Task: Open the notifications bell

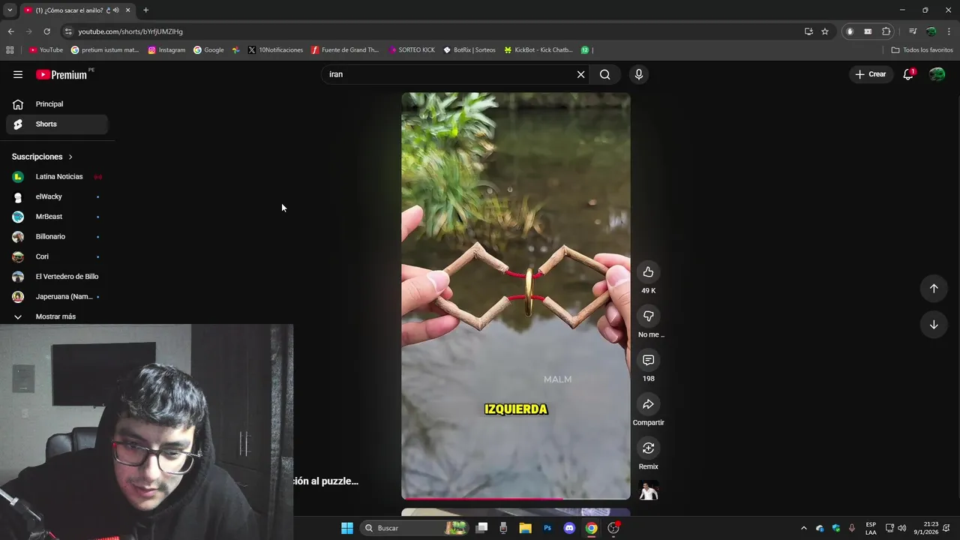Action: pyautogui.click(x=908, y=74)
